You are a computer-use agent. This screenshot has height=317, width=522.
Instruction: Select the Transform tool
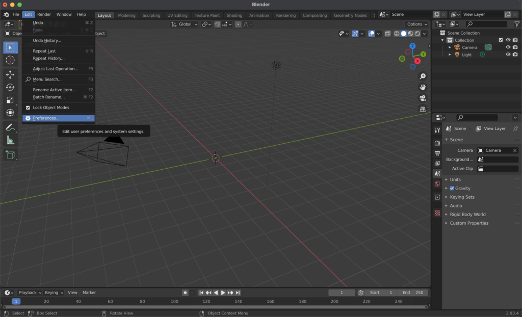tap(10, 113)
